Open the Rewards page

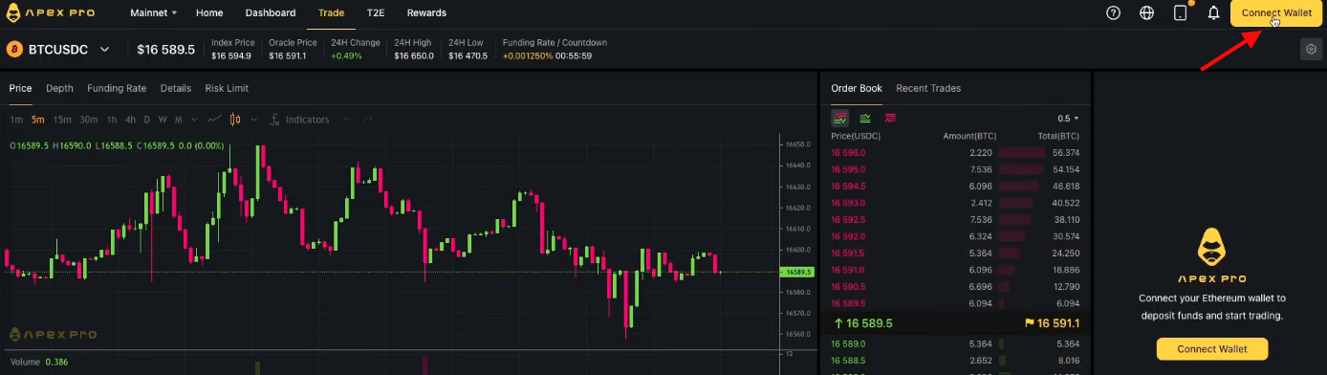pos(426,13)
